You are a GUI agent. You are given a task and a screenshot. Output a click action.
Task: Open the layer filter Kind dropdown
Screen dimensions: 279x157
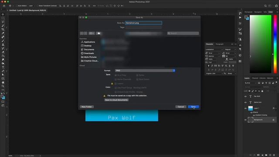(250, 83)
